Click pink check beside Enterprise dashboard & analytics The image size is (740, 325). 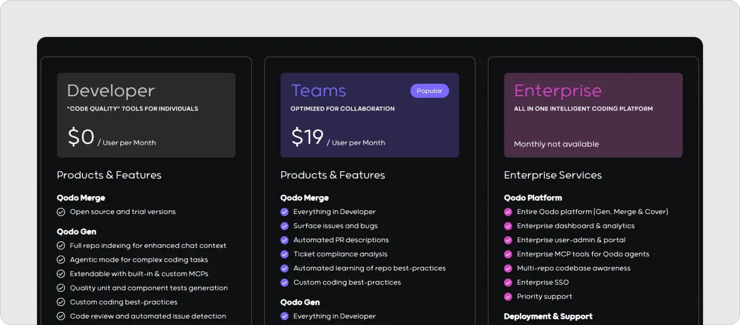508,226
